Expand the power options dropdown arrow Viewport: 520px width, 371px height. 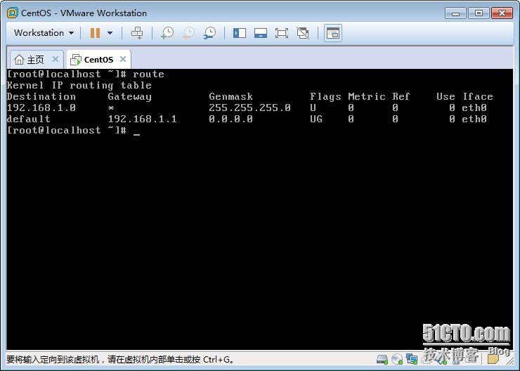(x=110, y=33)
